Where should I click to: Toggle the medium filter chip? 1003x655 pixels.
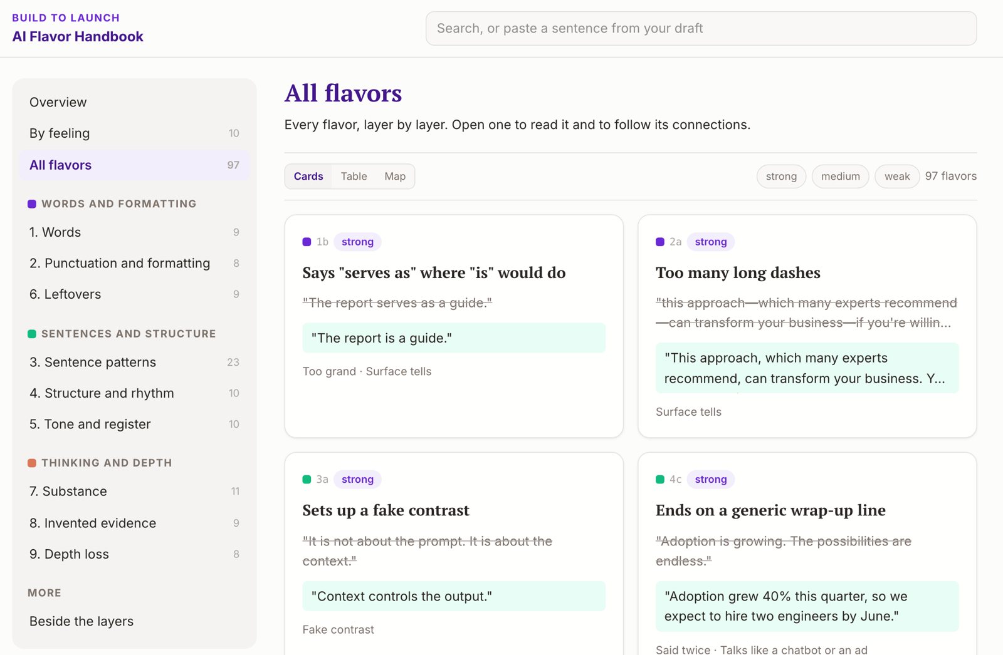pyautogui.click(x=841, y=177)
